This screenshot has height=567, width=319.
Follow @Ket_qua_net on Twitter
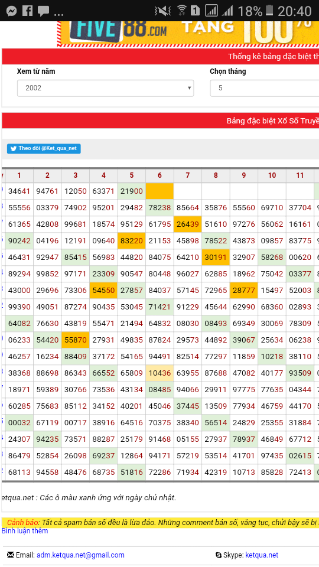tap(44, 149)
